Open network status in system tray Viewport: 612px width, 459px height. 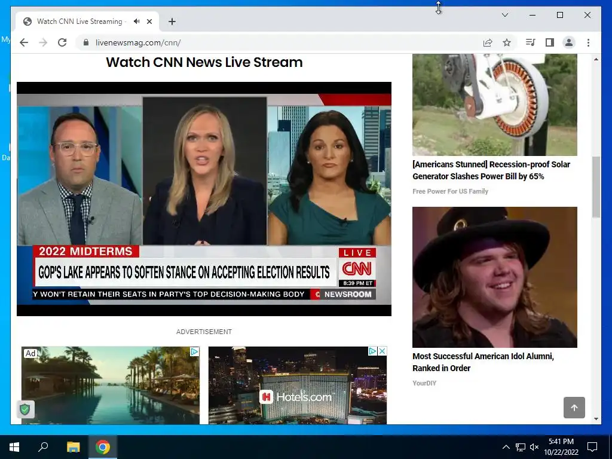click(521, 447)
